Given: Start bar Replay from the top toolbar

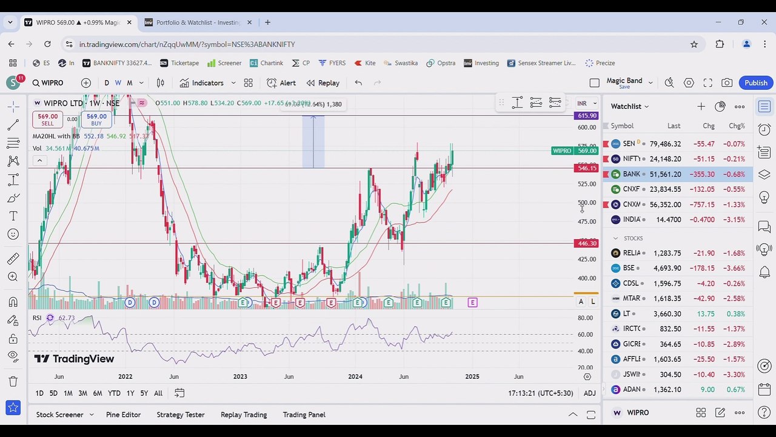Looking at the screenshot, I should (x=323, y=83).
